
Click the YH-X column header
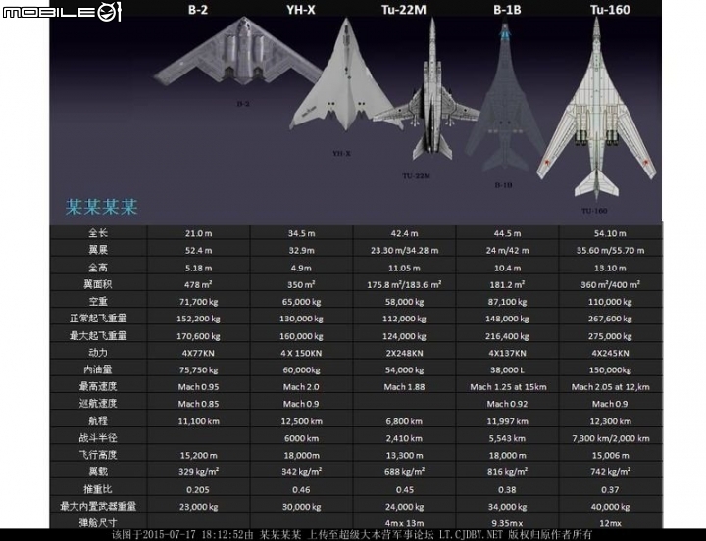point(301,10)
